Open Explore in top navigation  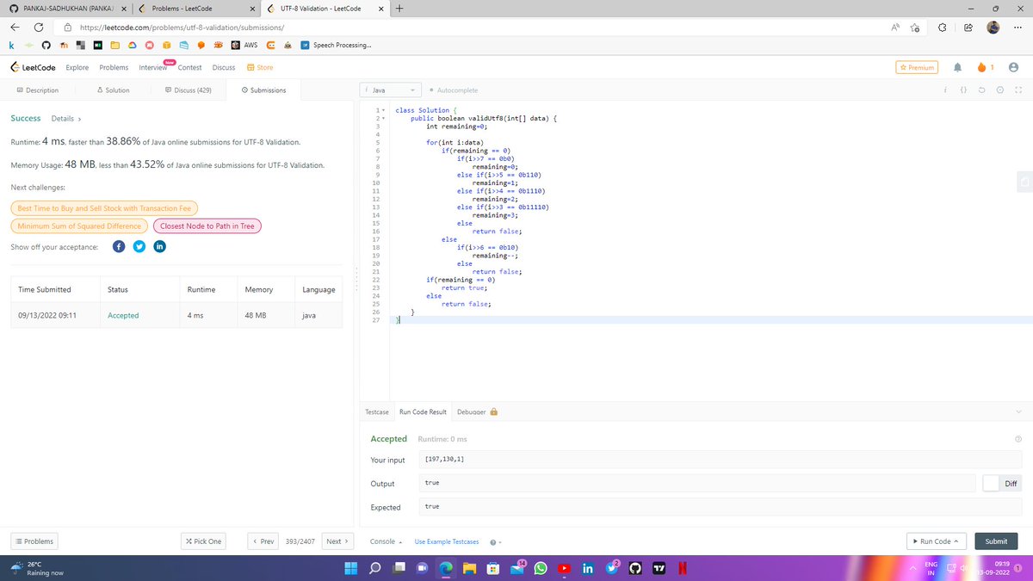point(77,67)
